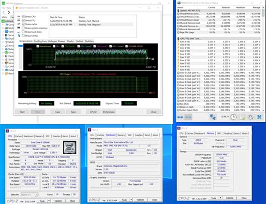Screen dimensions: 266x204
Task: Open the Caches tab in CPU-Z CPU window
Action: 19,136
